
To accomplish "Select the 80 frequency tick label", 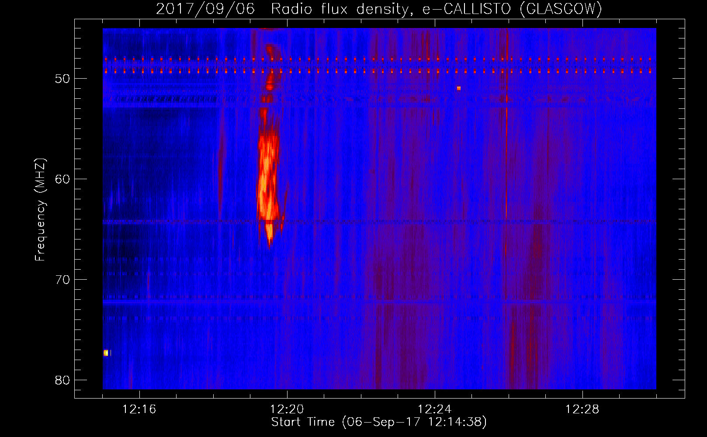I will tap(63, 380).
